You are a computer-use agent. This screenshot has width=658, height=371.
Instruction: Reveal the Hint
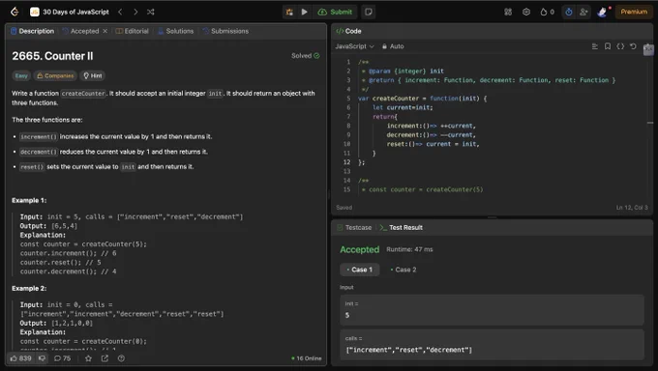(93, 76)
